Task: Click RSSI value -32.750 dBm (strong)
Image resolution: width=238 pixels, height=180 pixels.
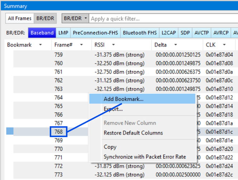Action: click(x=119, y=72)
